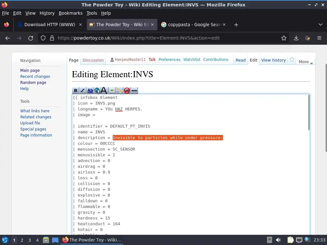Insert external link globe icon

[x=97, y=90]
